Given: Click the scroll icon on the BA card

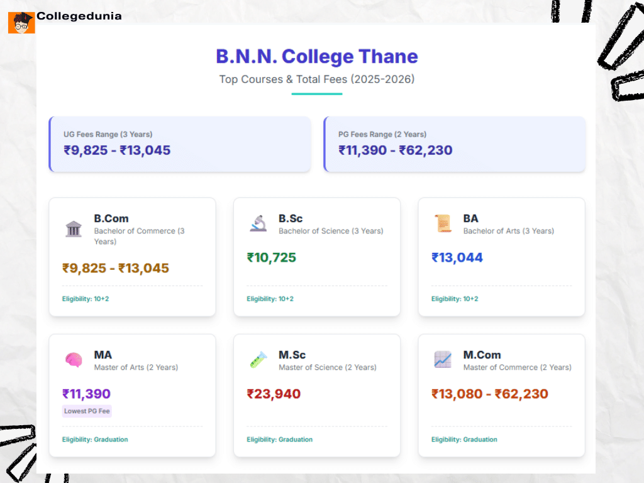Looking at the screenshot, I should (x=443, y=223).
